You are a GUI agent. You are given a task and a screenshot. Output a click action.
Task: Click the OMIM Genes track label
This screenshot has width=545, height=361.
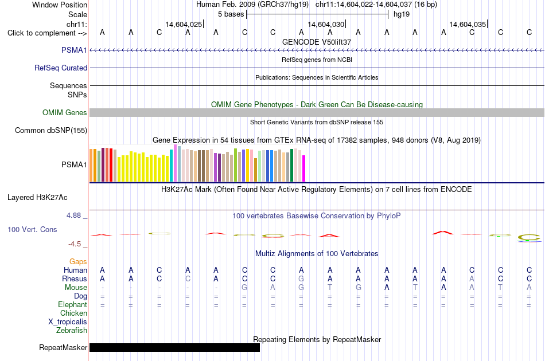point(64,112)
